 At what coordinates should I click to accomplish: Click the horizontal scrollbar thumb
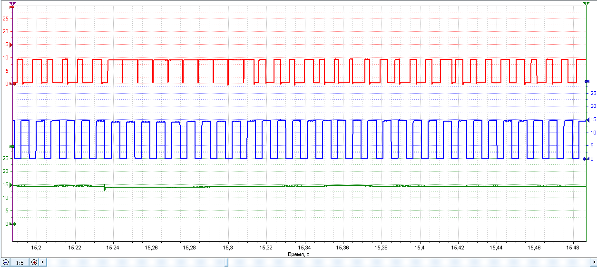(x=226, y=262)
